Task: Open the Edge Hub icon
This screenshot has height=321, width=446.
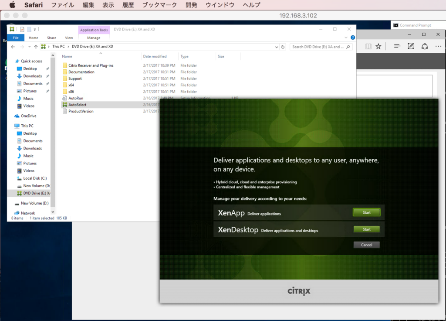Action: (x=397, y=46)
